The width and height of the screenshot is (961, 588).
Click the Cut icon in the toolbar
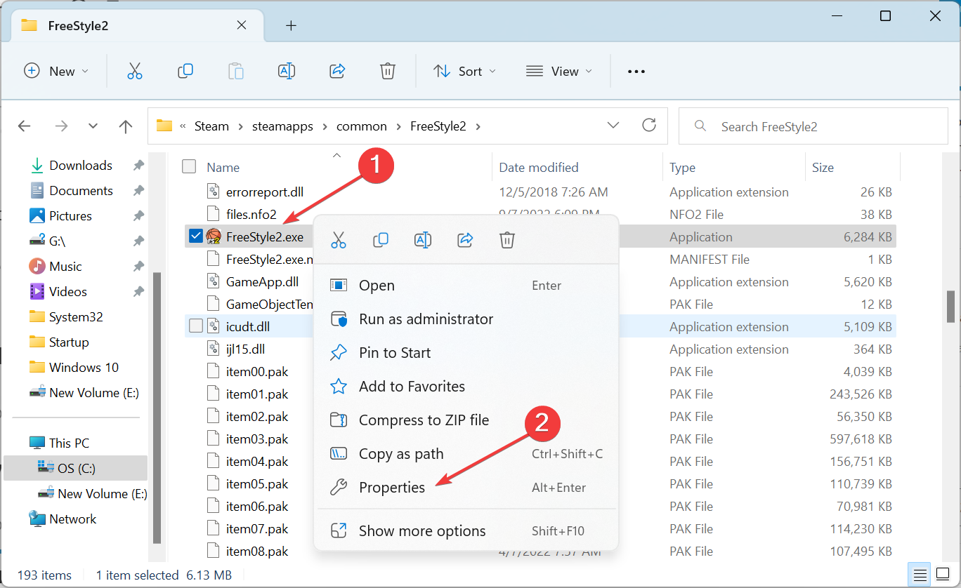(x=135, y=71)
